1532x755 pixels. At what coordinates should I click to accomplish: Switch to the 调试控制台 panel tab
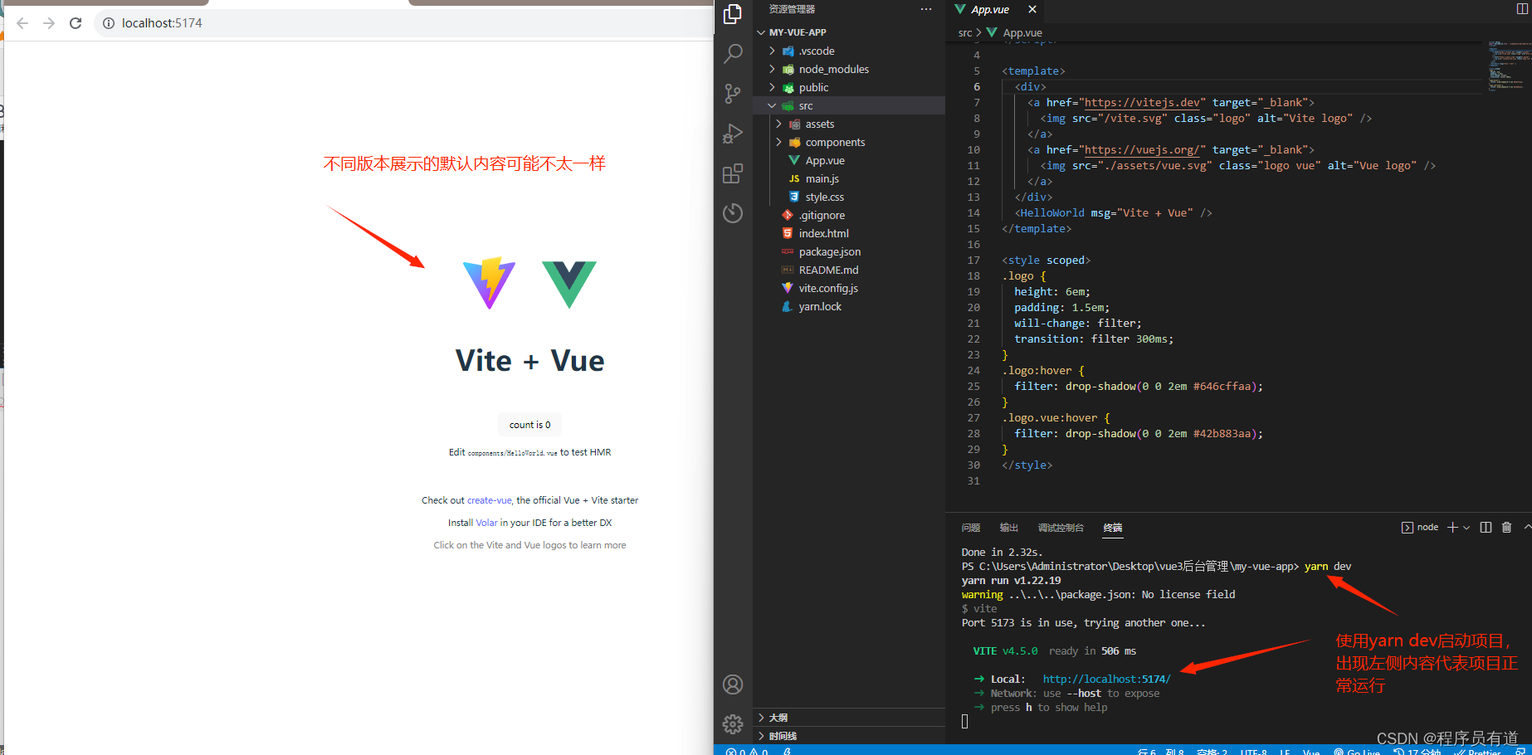click(x=1061, y=528)
